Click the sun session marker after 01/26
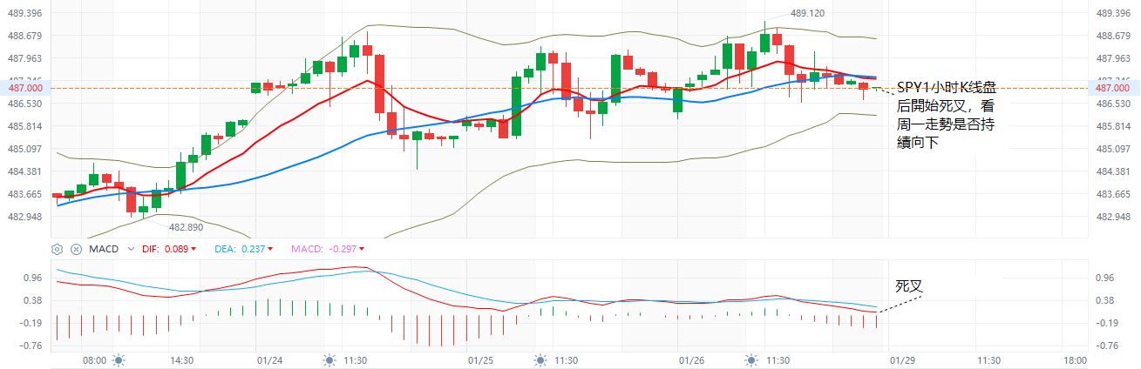This screenshot has width=1141, height=369. pos(752,359)
